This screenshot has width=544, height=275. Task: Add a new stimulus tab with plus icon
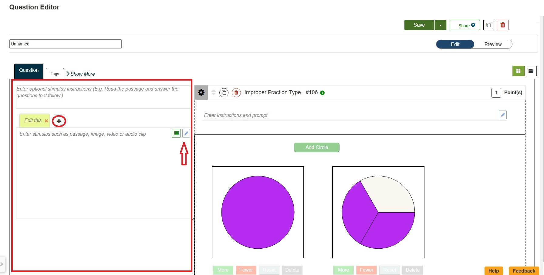59,121
